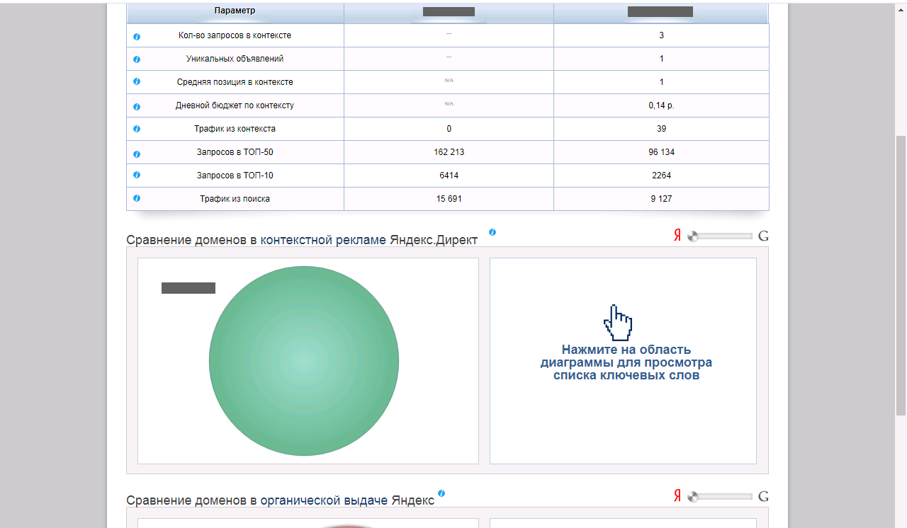This screenshot has width=907, height=528.
Task: Click the 9 127 search traffic value
Action: [661, 199]
